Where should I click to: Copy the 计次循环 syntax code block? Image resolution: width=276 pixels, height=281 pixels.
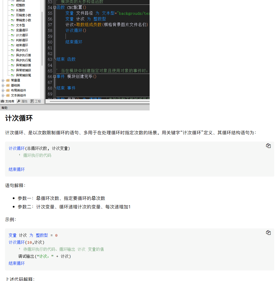point(268,146)
